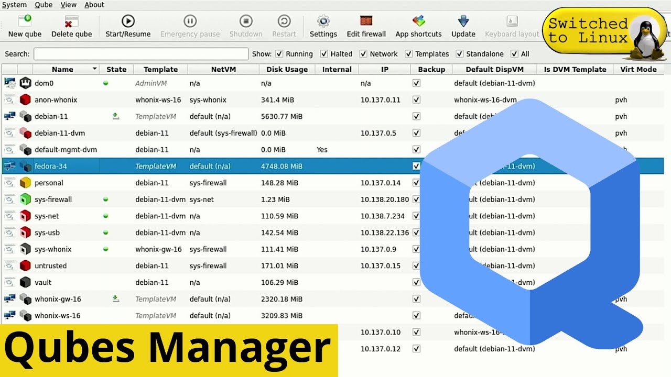Toggle the Standalone filter checkbox

[460, 53]
